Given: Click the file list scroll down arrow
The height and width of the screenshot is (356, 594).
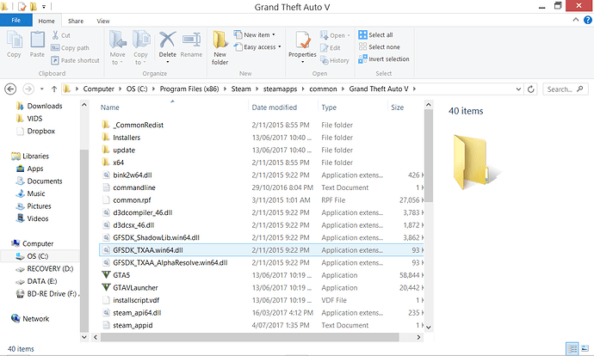Looking at the screenshot, I should pyautogui.click(x=429, y=328).
